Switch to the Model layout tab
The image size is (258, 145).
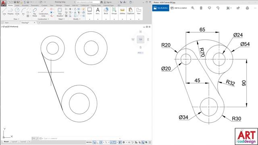coord(6,141)
